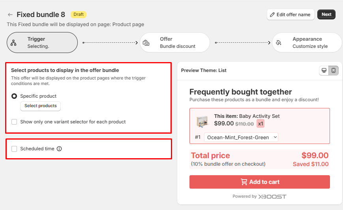Enable the Scheduled time checkbox

(14, 149)
